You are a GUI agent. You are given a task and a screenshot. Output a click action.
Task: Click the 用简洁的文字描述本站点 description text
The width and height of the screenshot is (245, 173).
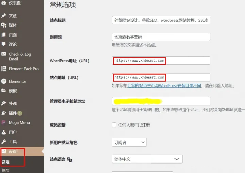134,45
